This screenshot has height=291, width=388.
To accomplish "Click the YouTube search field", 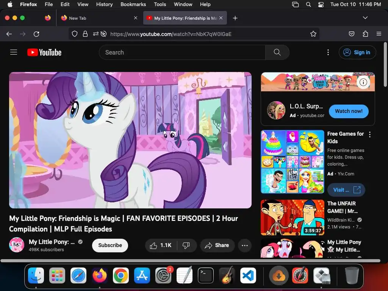I will coord(182,52).
